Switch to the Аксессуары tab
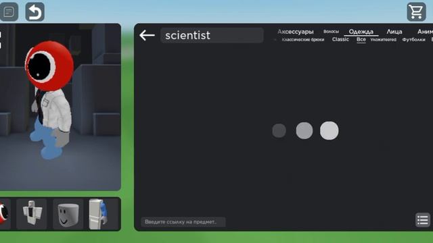433x243 pixels. click(x=296, y=32)
